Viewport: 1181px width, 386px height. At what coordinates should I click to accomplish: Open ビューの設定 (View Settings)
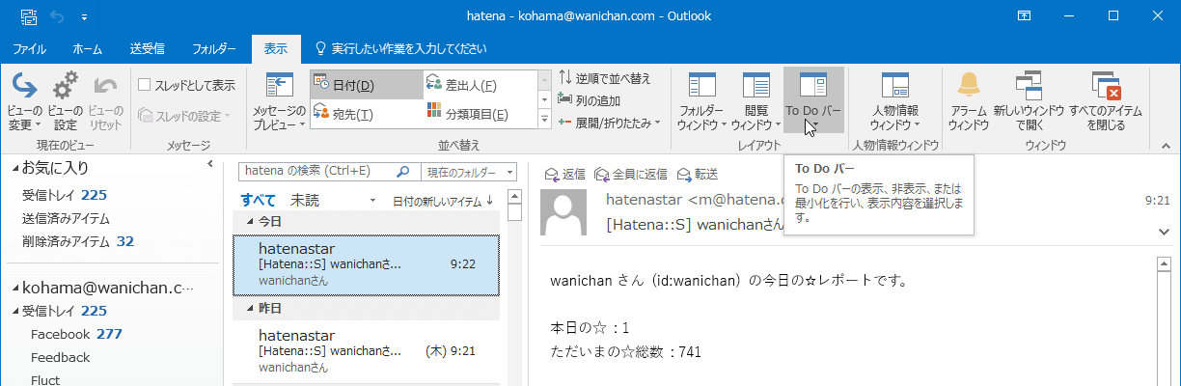[x=66, y=101]
